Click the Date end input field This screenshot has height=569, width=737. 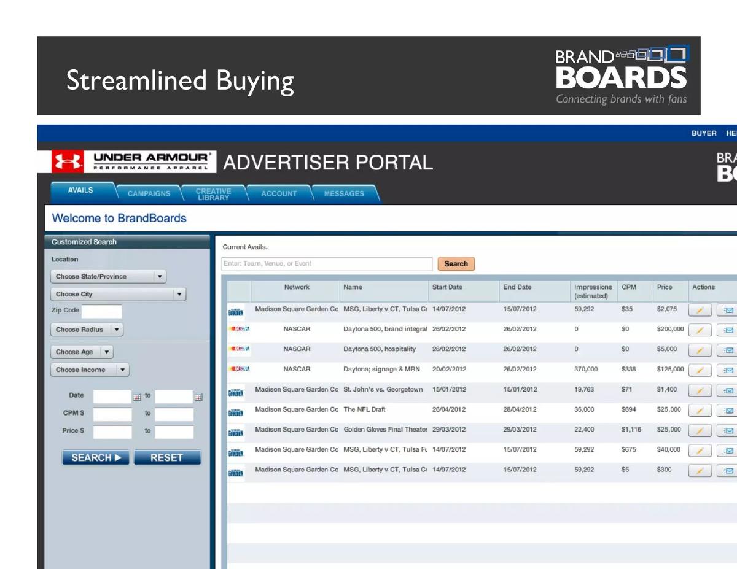(174, 396)
